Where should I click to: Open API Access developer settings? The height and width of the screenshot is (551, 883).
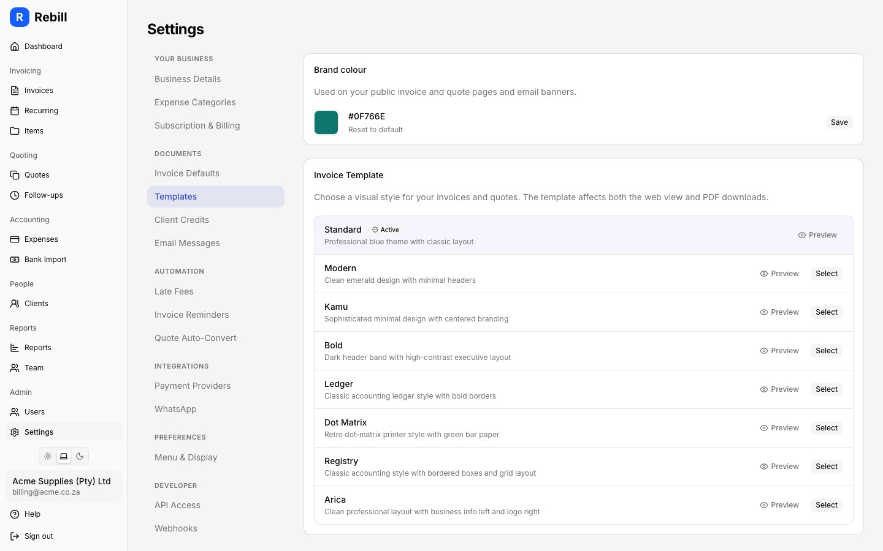(x=216, y=505)
